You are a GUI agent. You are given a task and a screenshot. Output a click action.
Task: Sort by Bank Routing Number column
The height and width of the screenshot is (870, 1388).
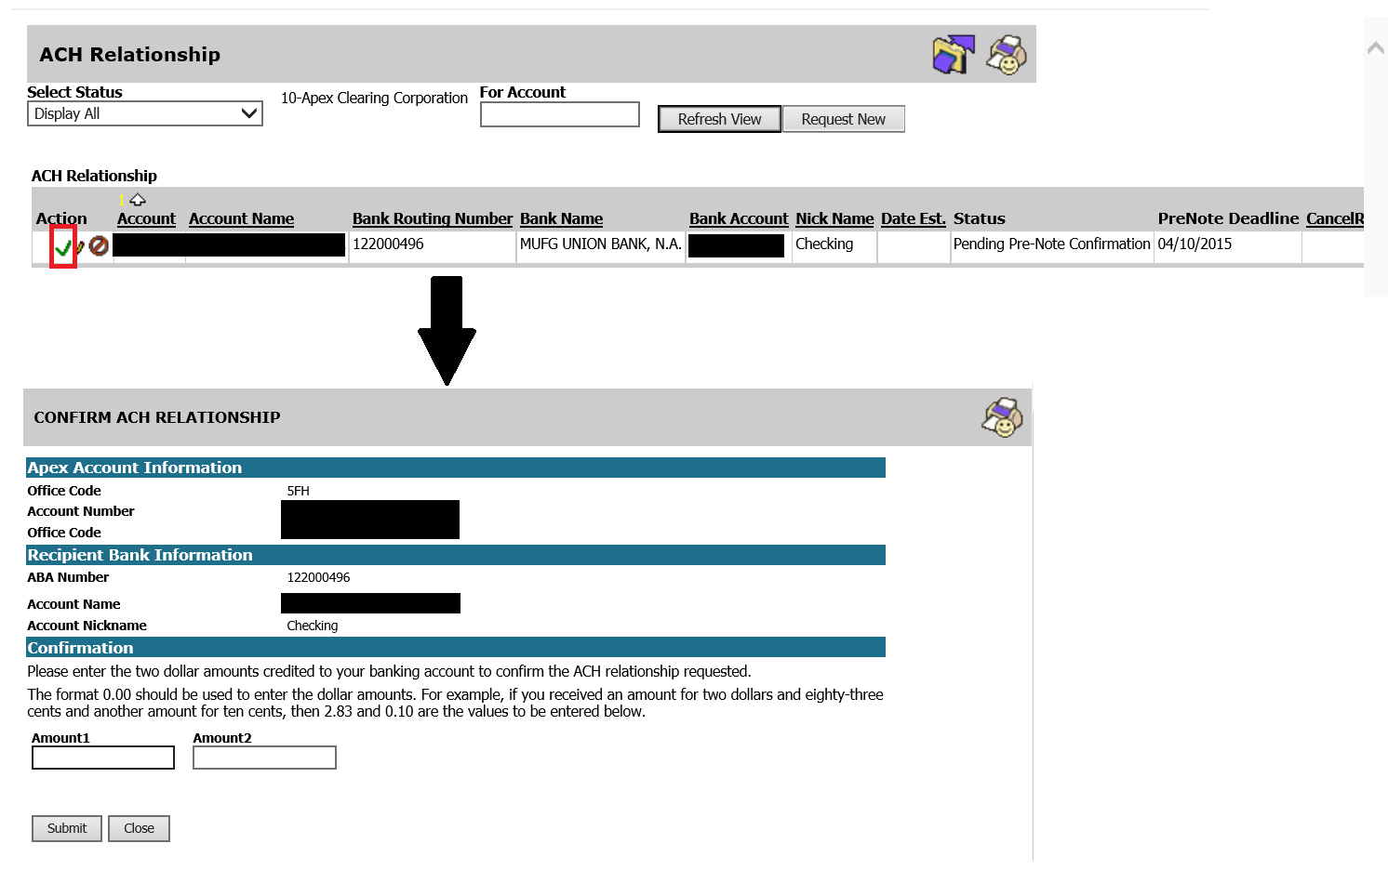tap(432, 219)
